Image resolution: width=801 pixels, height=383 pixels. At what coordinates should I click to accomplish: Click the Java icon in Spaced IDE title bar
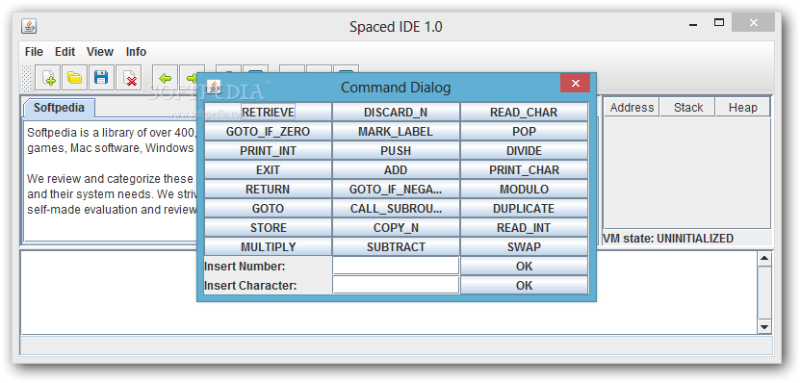29,26
